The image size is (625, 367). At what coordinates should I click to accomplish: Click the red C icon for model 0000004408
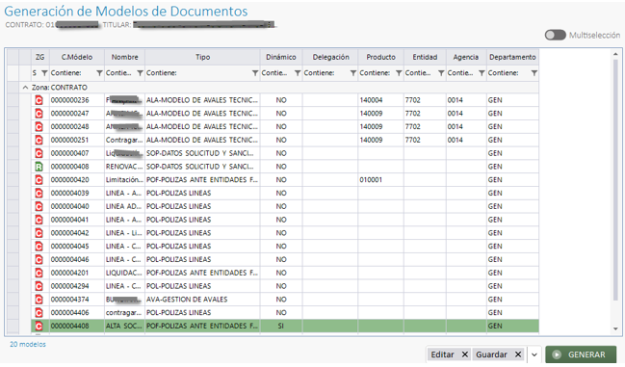(39, 326)
